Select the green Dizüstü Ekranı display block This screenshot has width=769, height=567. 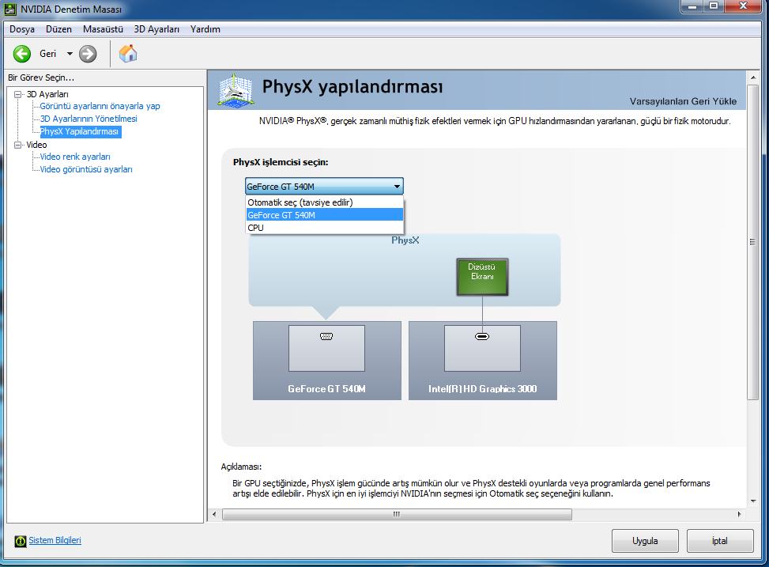coord(482,277)
